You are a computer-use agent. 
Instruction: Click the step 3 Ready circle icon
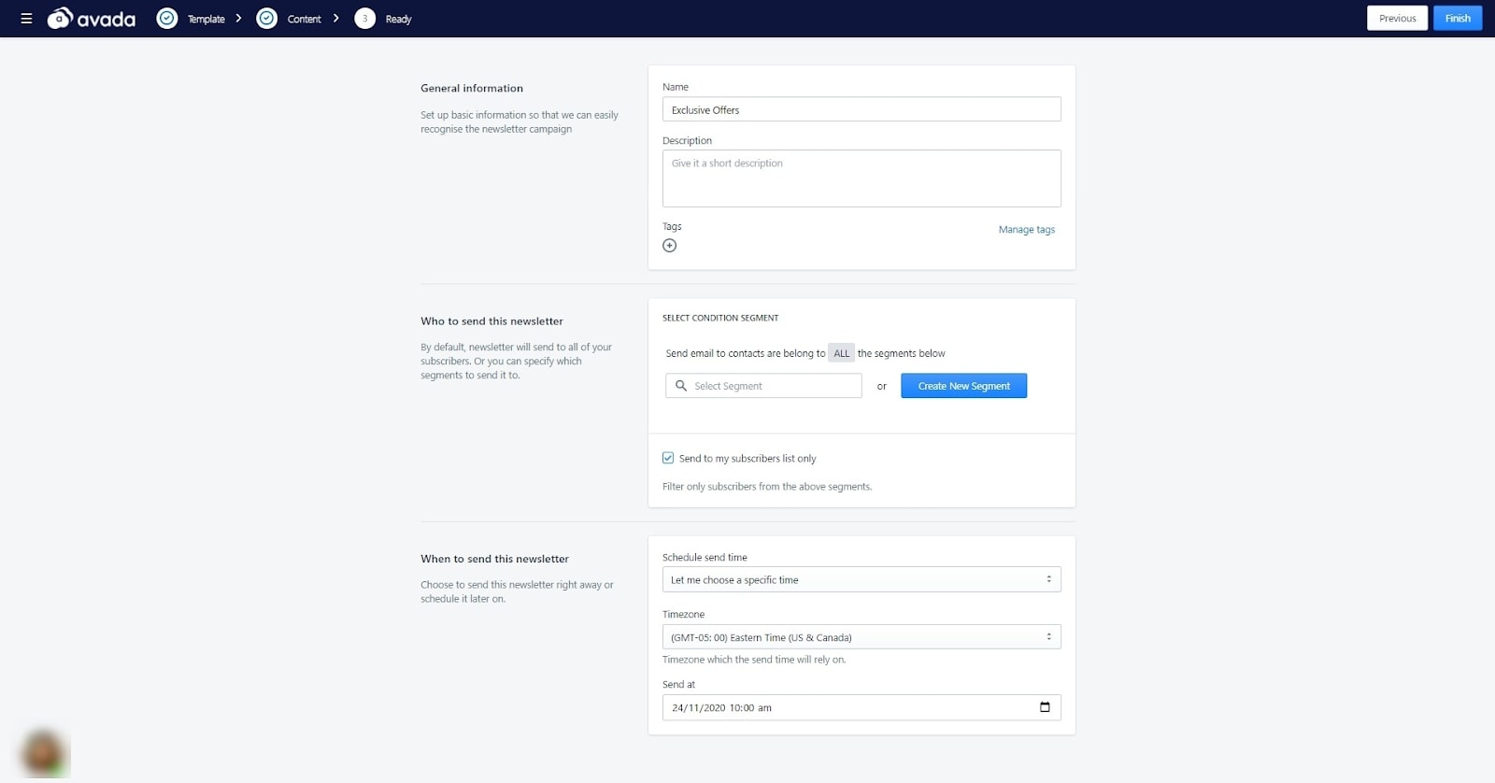(x=365, y=19)
